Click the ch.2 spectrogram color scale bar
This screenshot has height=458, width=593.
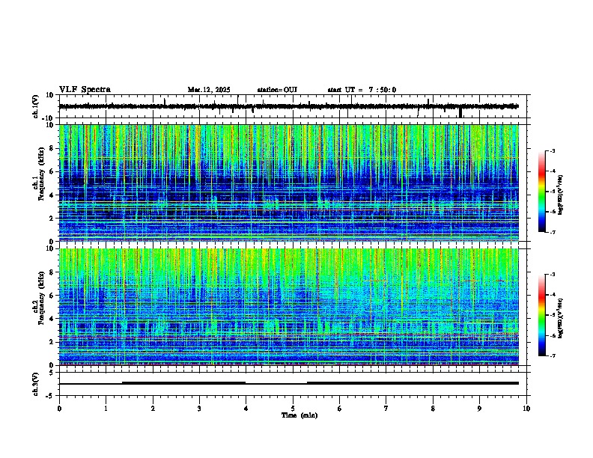click(x=541, y=315)
